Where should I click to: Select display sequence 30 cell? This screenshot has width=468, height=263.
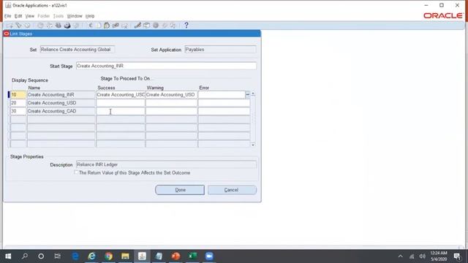[x=18, y=111]
